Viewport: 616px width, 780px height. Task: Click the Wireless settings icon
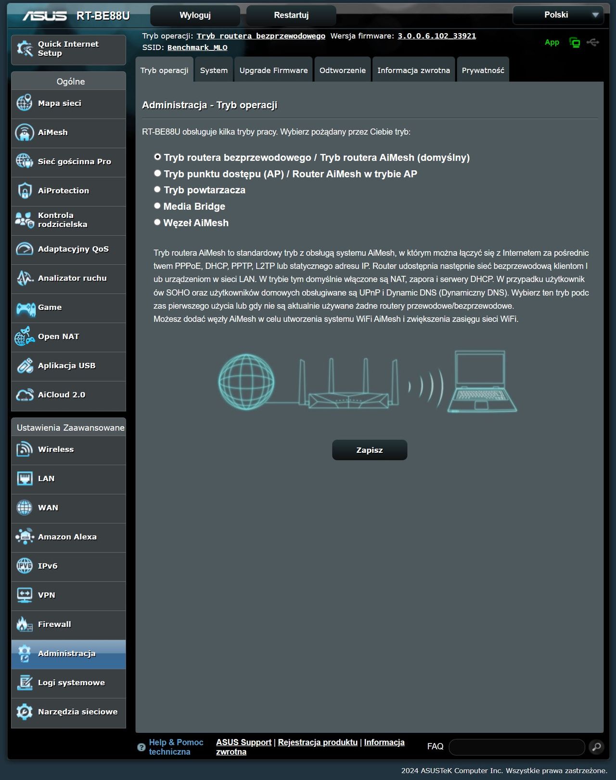pos(24,449)
